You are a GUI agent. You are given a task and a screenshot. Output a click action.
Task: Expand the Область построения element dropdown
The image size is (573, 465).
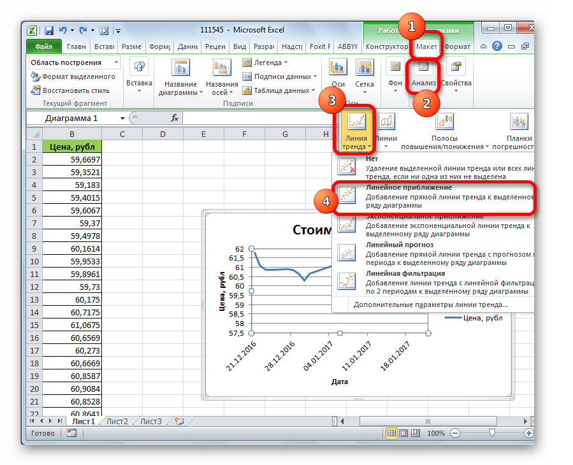116,62
